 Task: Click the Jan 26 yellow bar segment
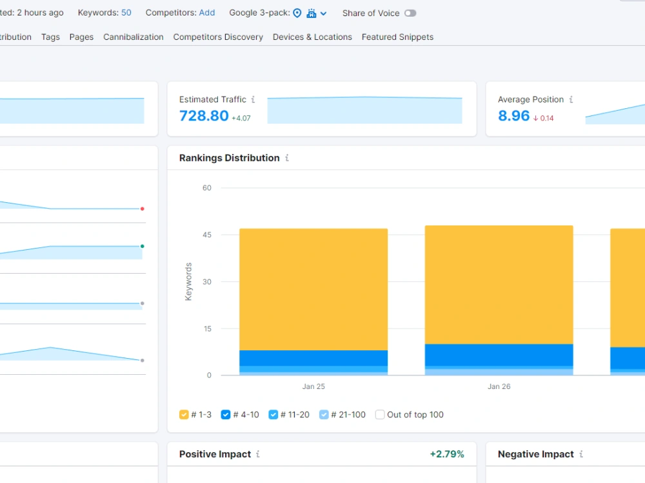(x=499, y=285)
